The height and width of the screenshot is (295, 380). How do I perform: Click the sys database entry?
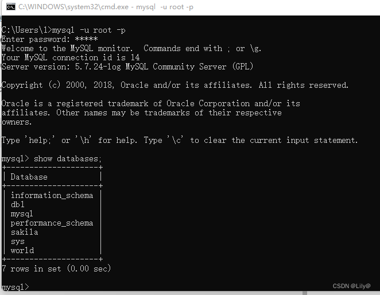pyautogui.click(x=18, y=241)
